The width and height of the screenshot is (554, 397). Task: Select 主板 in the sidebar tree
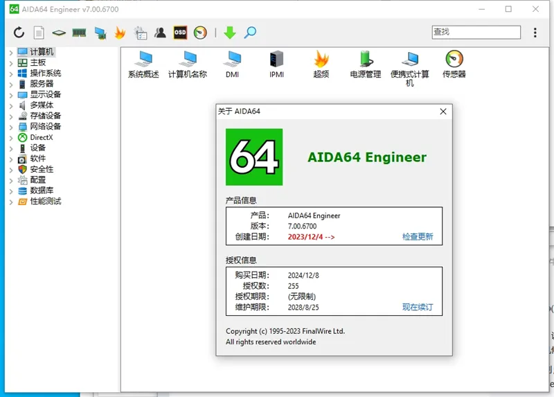(x=38, y=62)
